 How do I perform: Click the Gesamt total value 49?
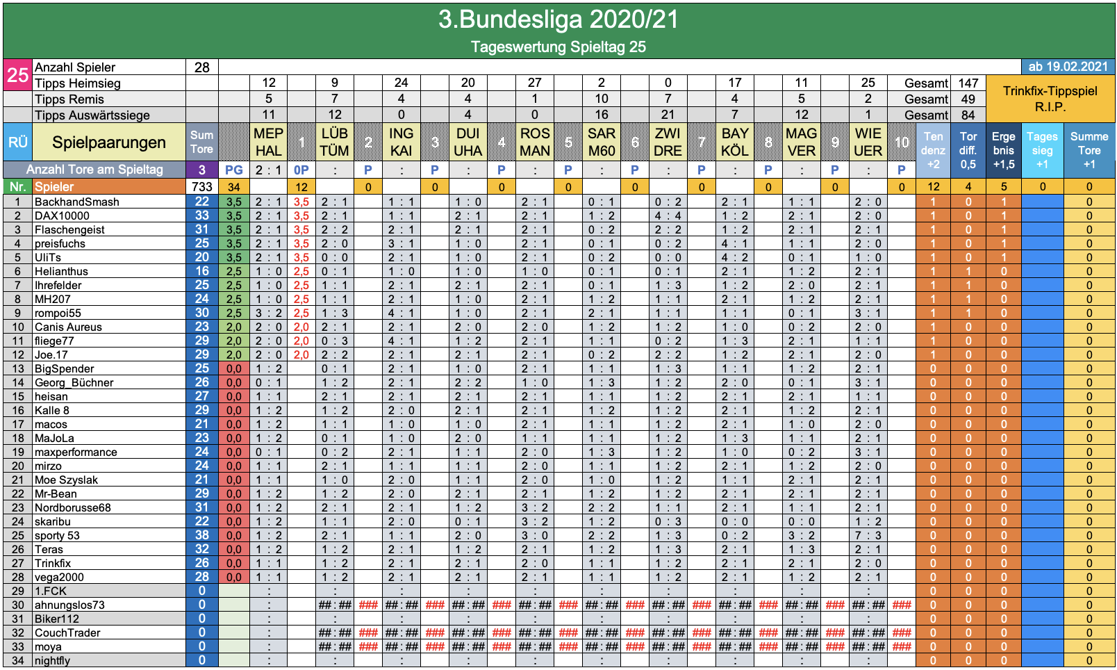(x=968, y=99)
